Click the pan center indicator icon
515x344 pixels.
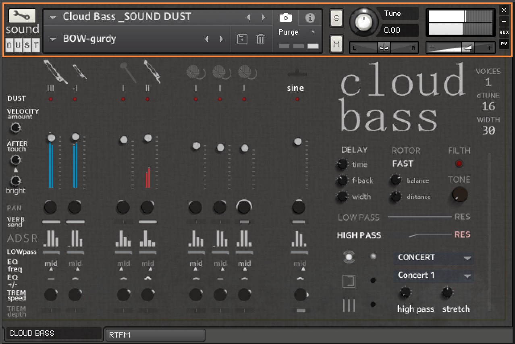tap(384, 48)
